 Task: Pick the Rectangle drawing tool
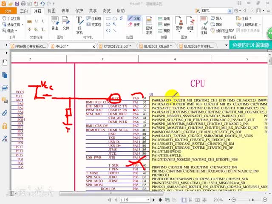[x=108, y=18]
